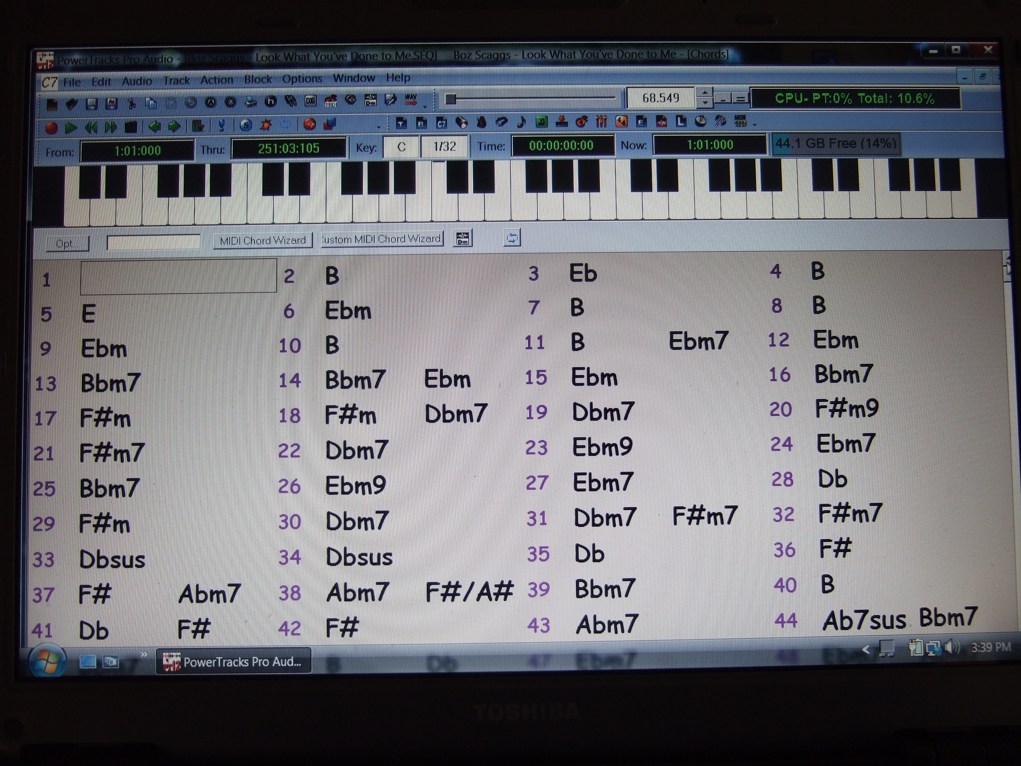Click the black Stop button

click(x=131, y=127)
